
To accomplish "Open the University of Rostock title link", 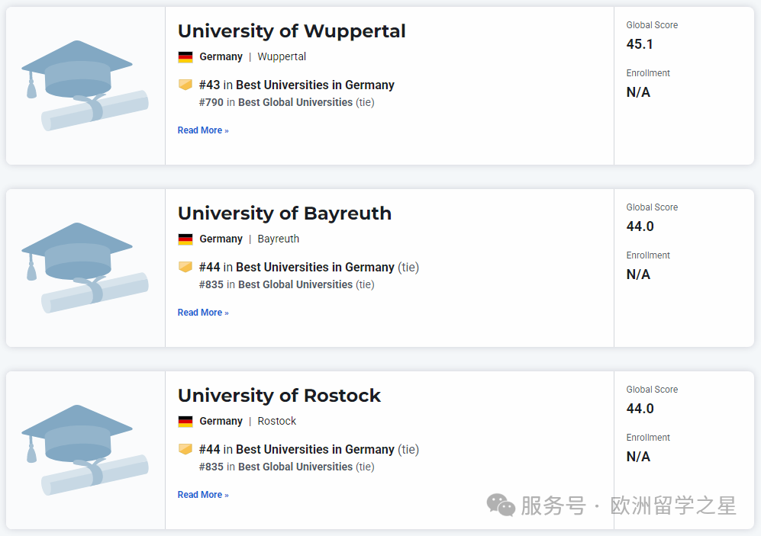I will [279, 396].
